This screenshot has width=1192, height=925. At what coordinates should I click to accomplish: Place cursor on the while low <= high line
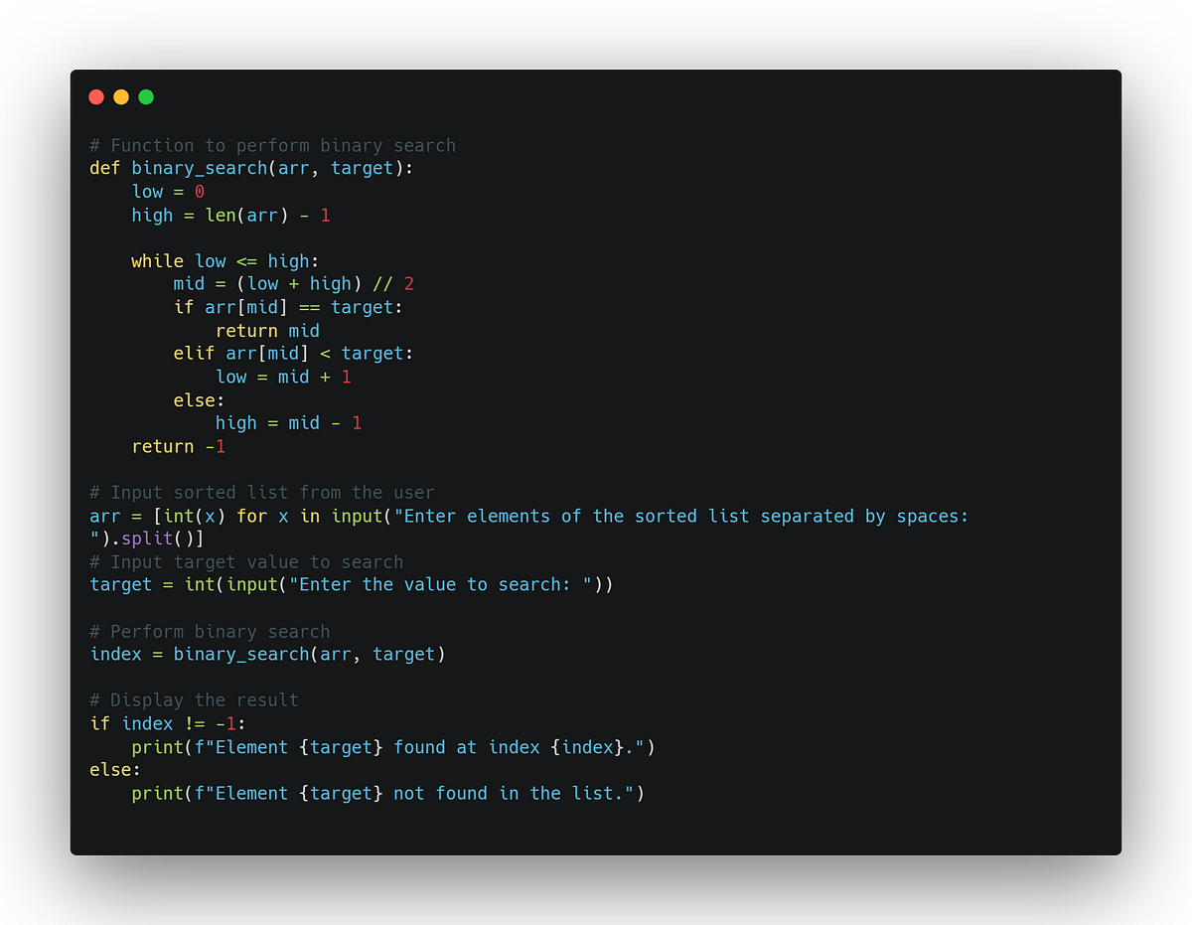pos(223,260)
